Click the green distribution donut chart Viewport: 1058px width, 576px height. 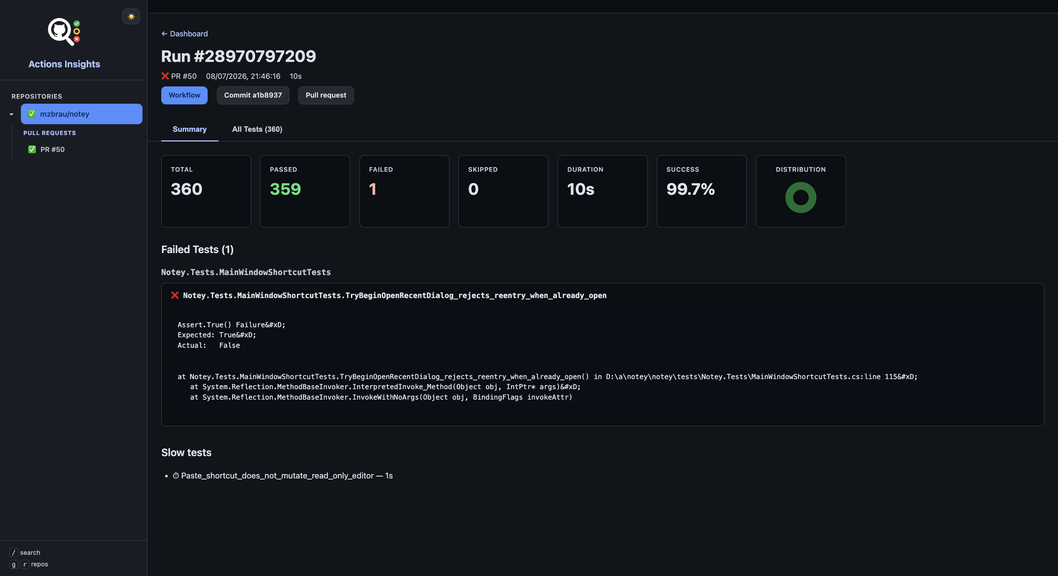[x=801, y=198]
